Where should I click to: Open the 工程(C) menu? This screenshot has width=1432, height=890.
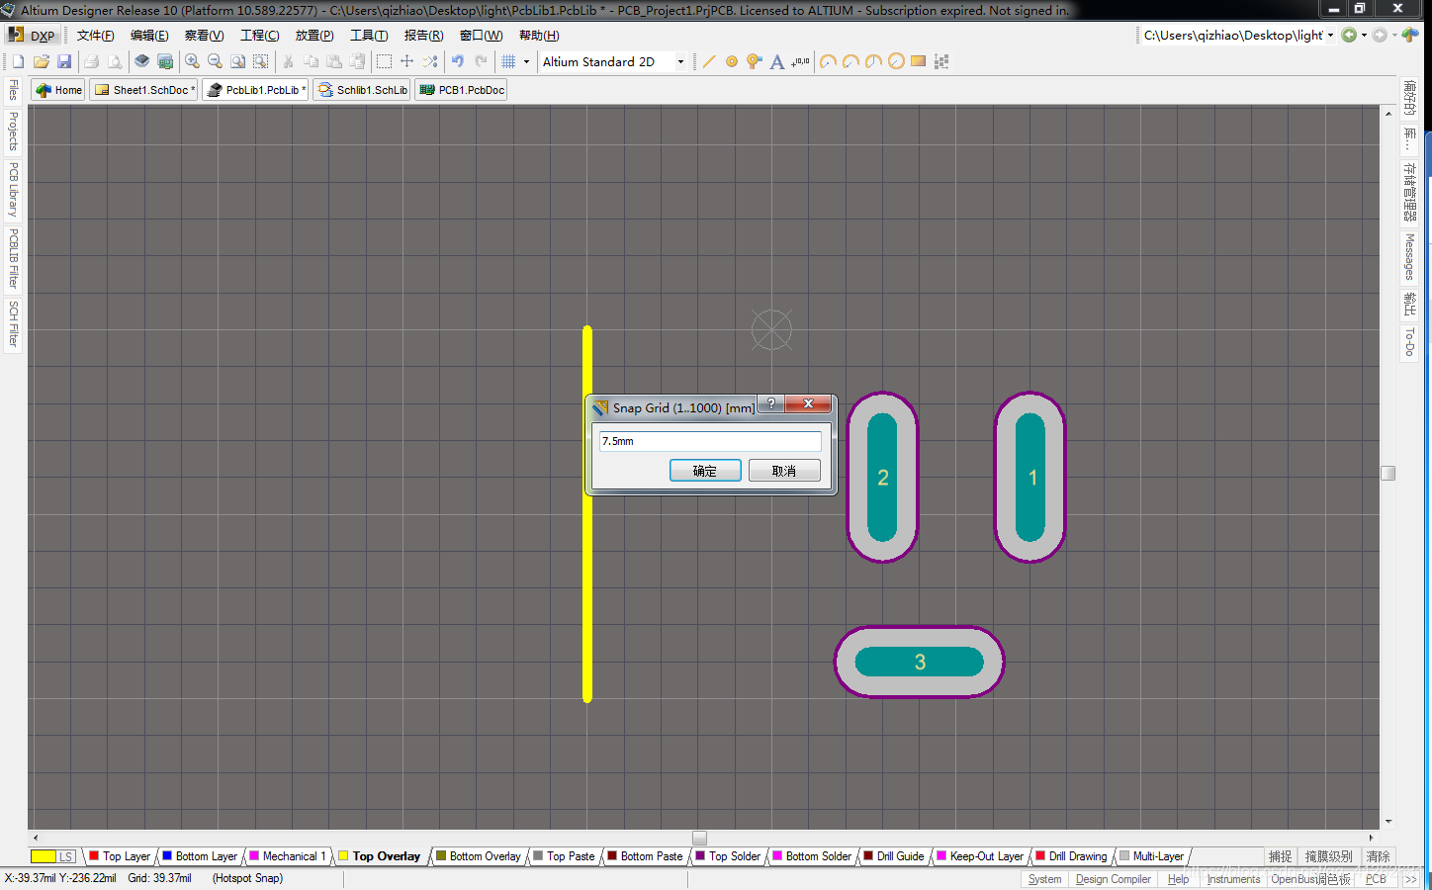point(260,35)
